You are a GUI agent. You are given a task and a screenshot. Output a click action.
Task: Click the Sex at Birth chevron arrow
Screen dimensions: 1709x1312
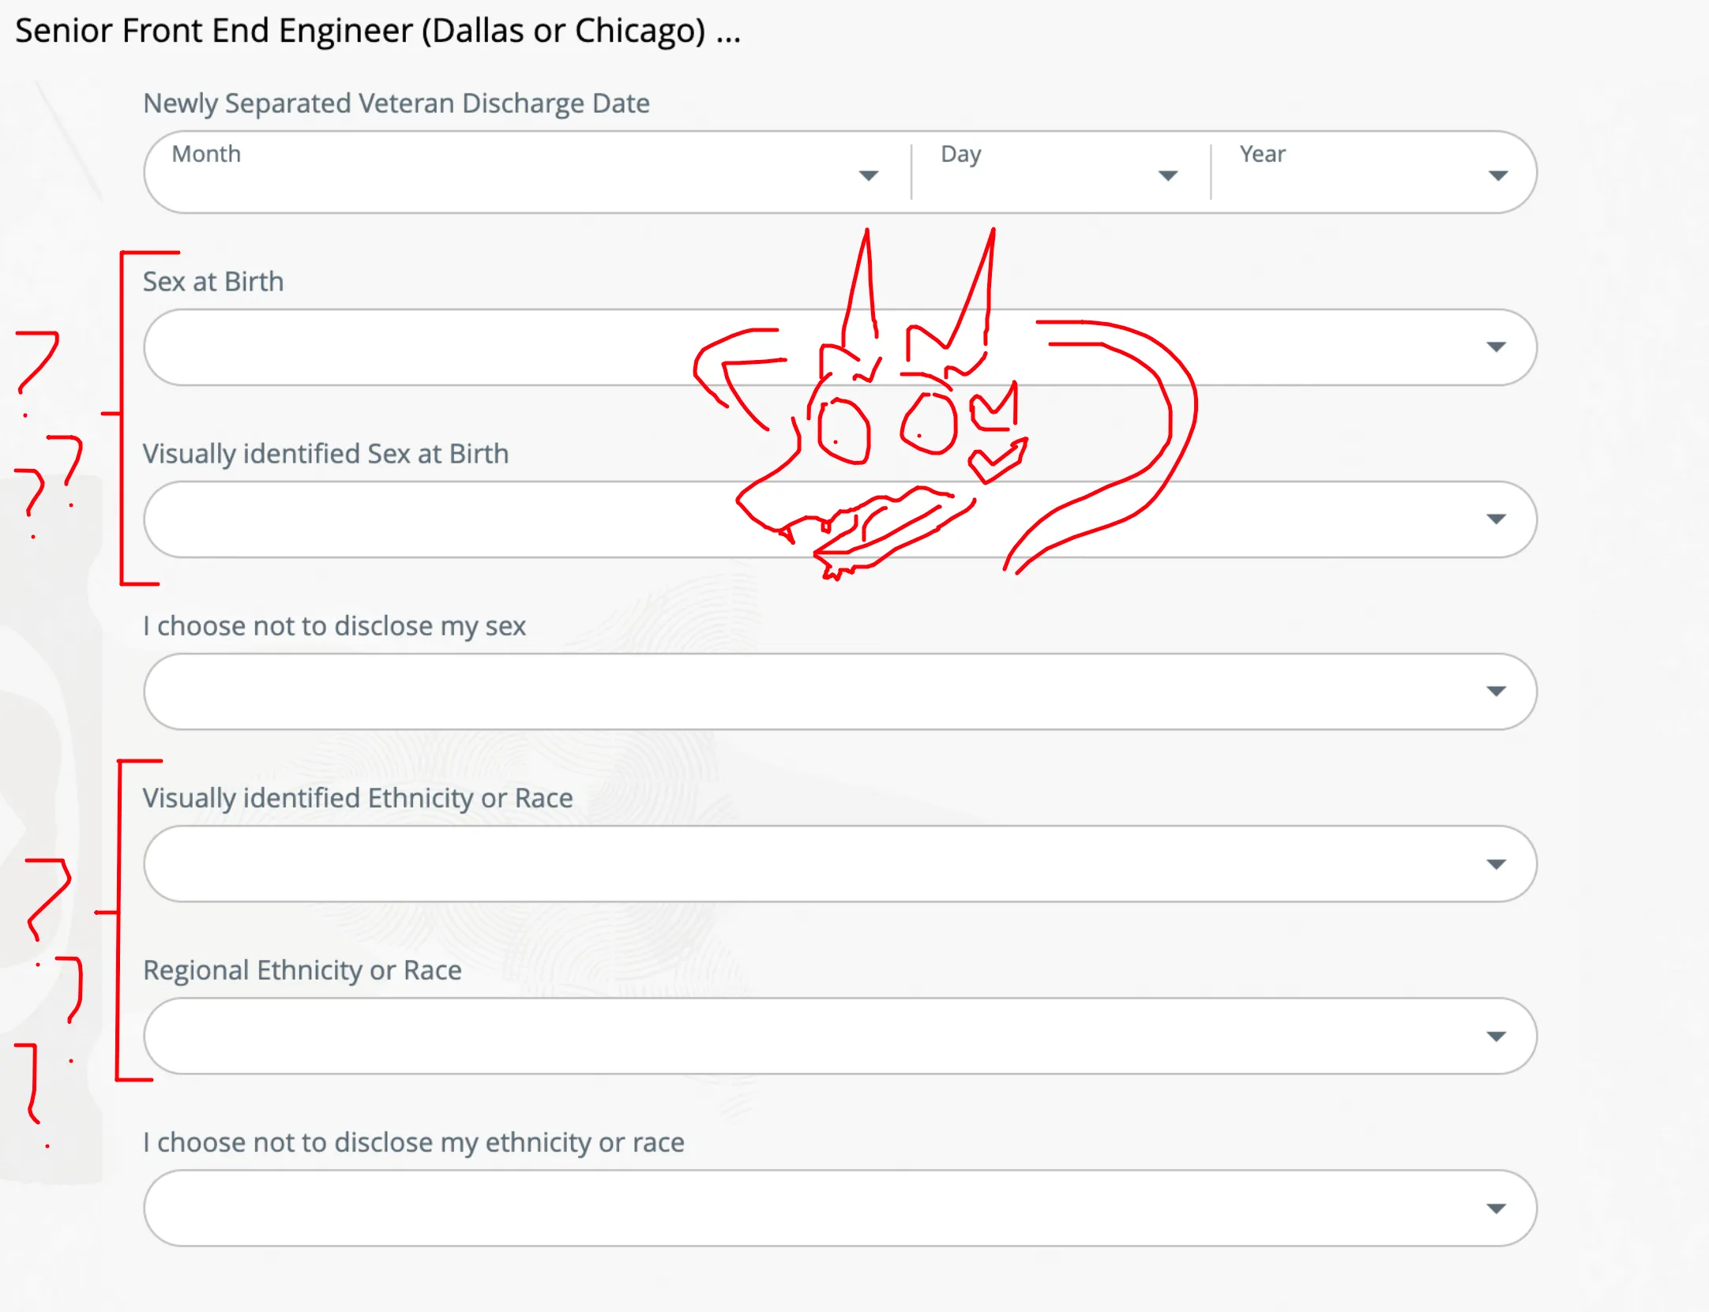coord(1498,347)
